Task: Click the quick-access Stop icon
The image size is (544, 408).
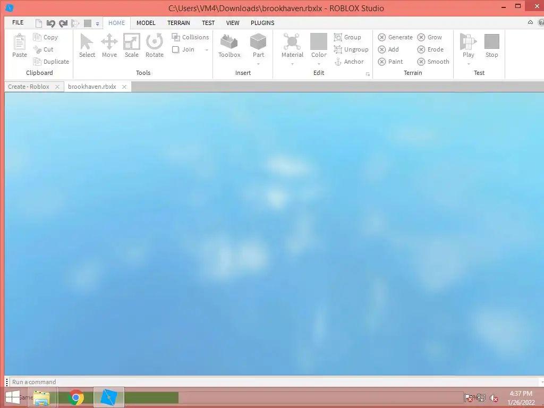Action: pyautogui.click(x=88, y=23)
